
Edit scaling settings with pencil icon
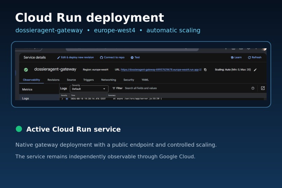(x=255, y=70)
